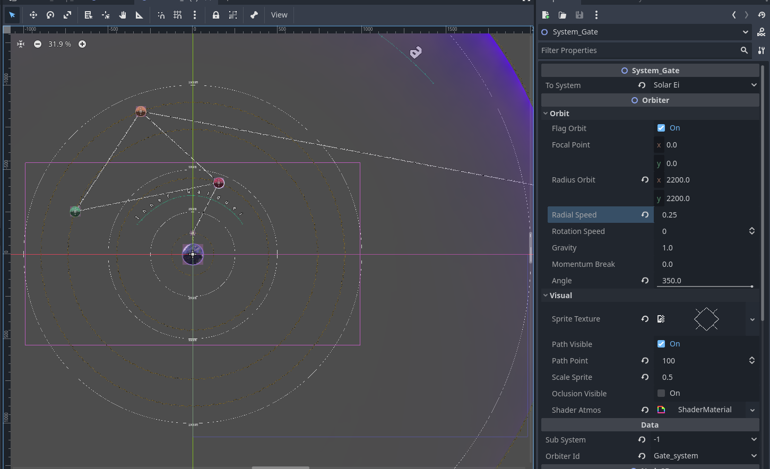
Task: Click the Angle slider track
Action: tap(705, 286)
